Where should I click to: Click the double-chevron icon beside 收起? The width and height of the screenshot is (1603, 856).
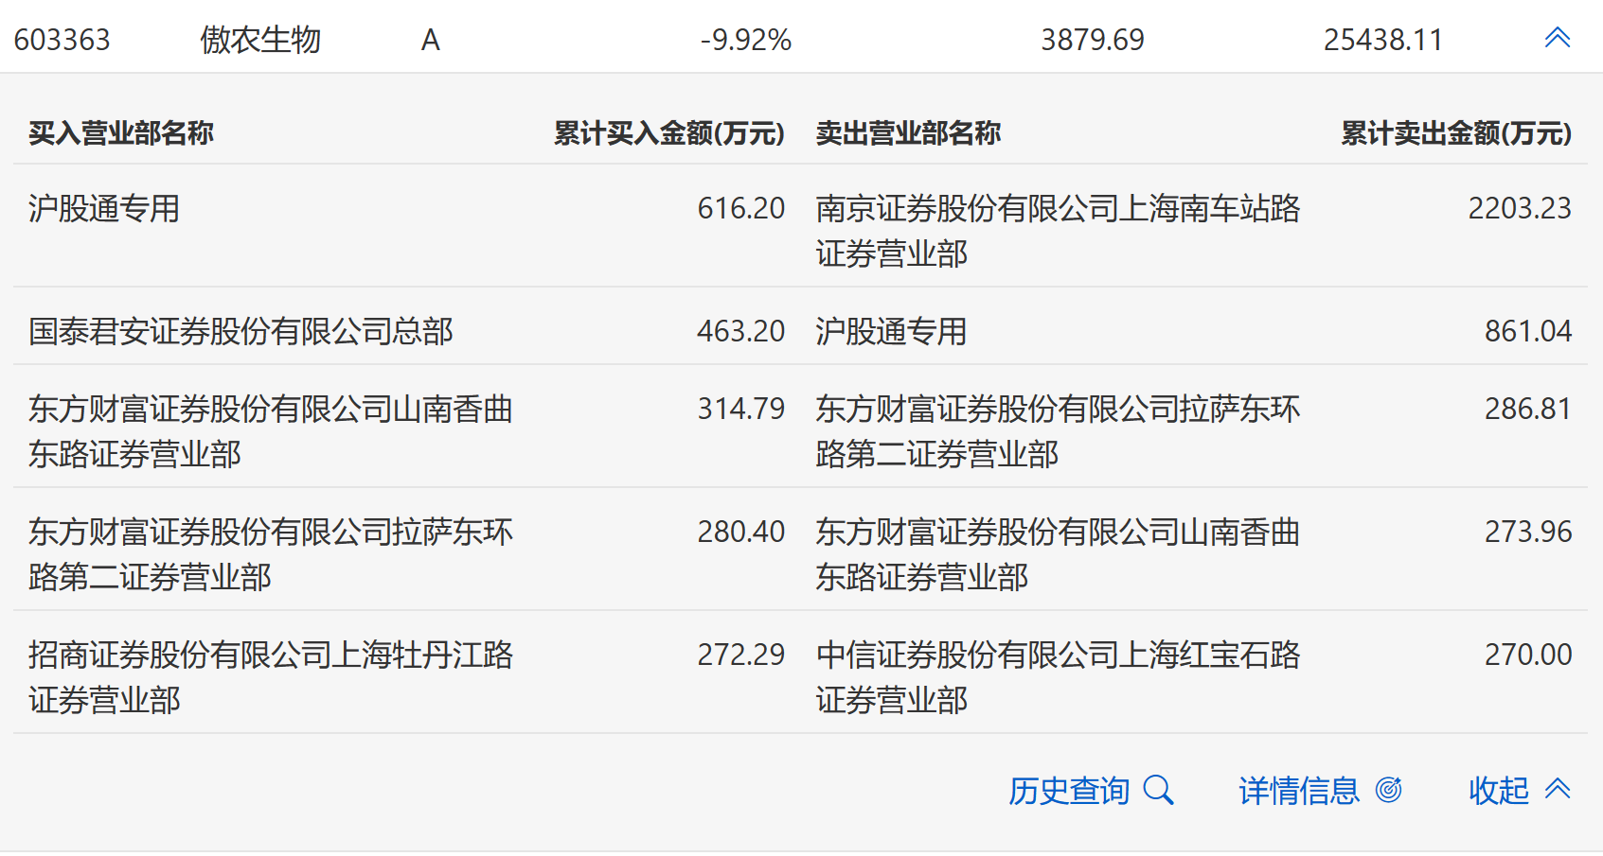click(1558, 789)
